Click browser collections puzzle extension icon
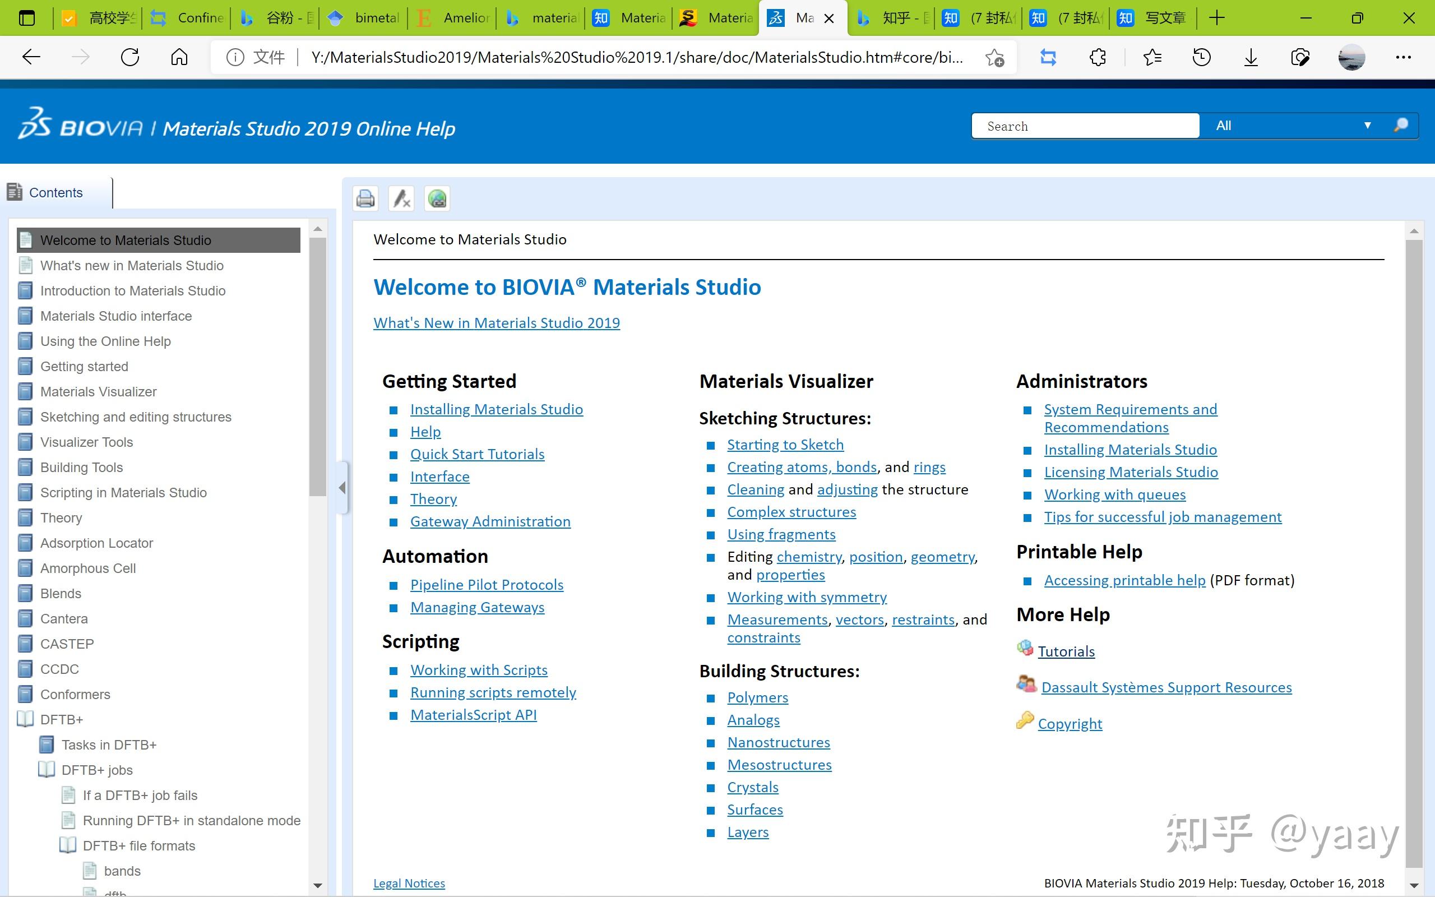1435x897 pixels. [1098, 58]
